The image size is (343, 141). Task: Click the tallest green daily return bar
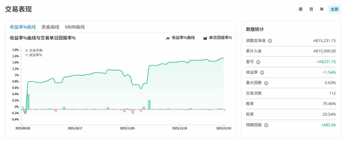28,101
